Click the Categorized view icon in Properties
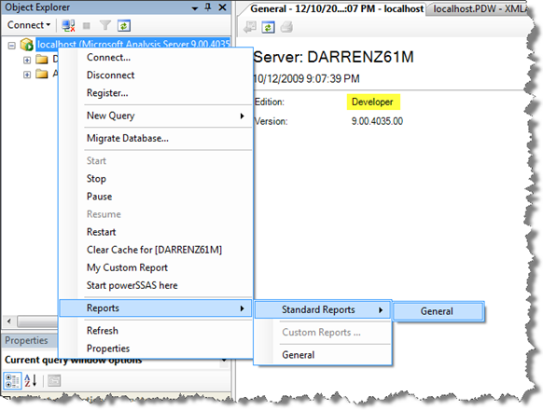The image size is (543, 410). (x=12, y=380)
